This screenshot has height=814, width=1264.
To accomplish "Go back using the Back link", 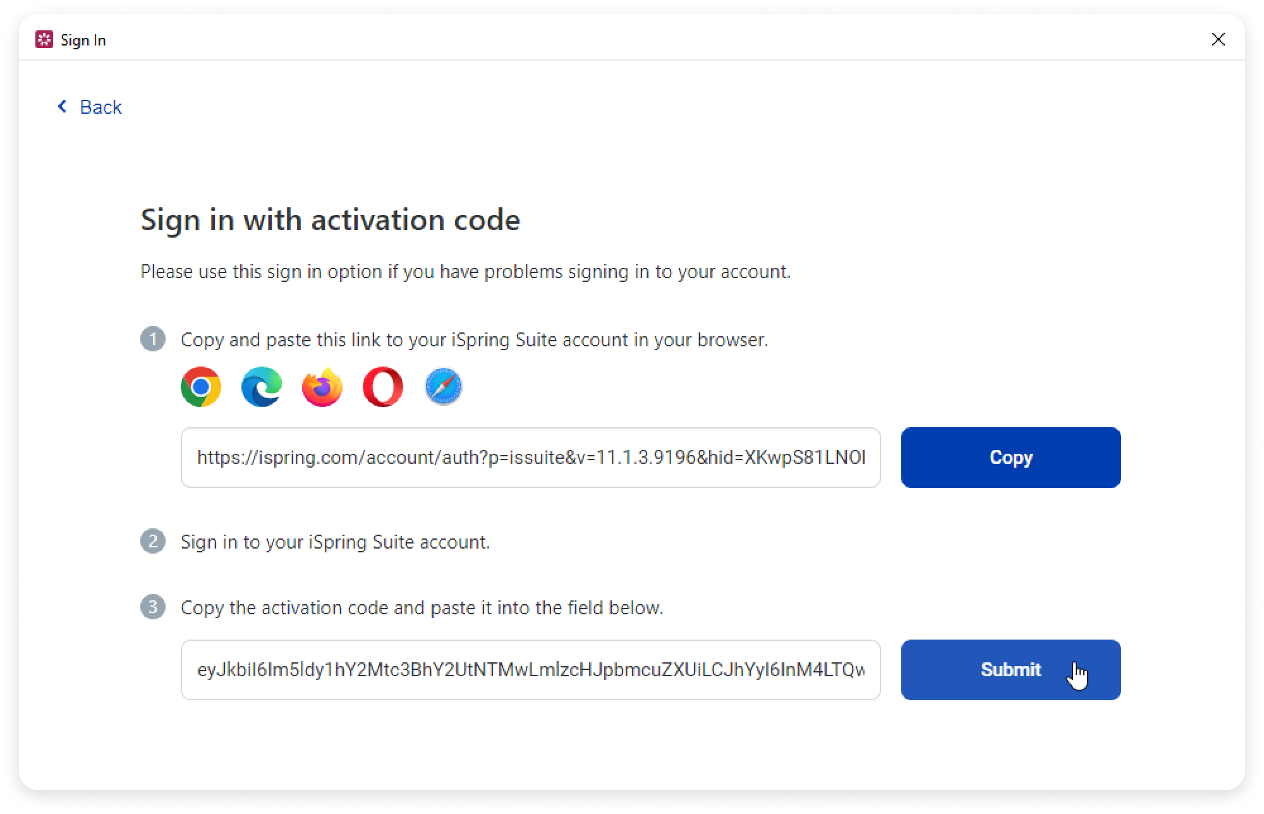I will coord(90,107).
